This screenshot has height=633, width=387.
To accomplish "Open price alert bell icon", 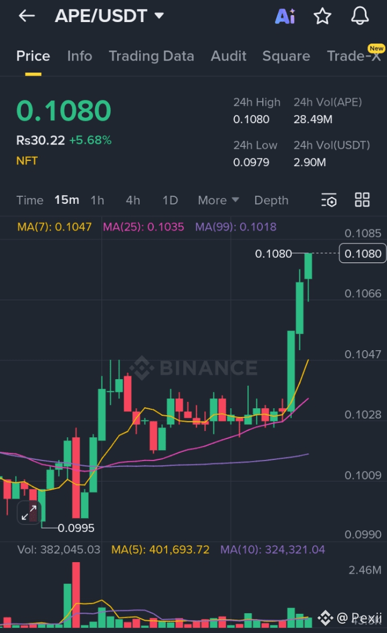I will point(360,16).
